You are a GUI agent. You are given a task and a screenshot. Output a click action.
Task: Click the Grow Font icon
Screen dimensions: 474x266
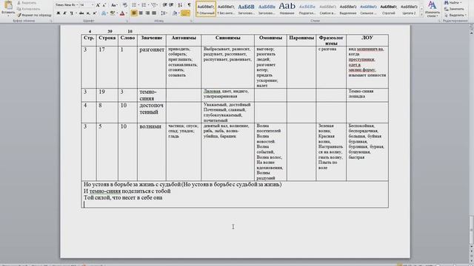click(x=98, y=5)
